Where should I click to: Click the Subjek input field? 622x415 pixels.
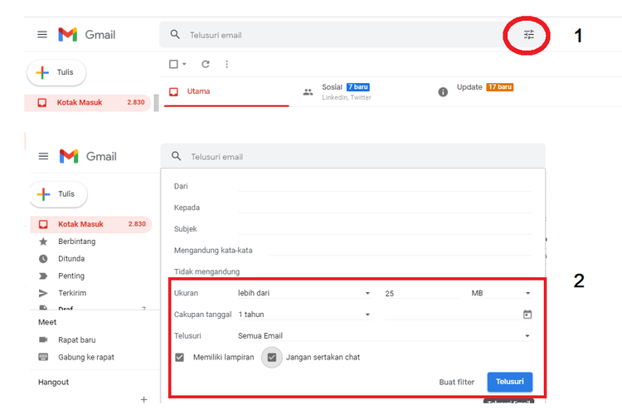(x=385, y=229)
